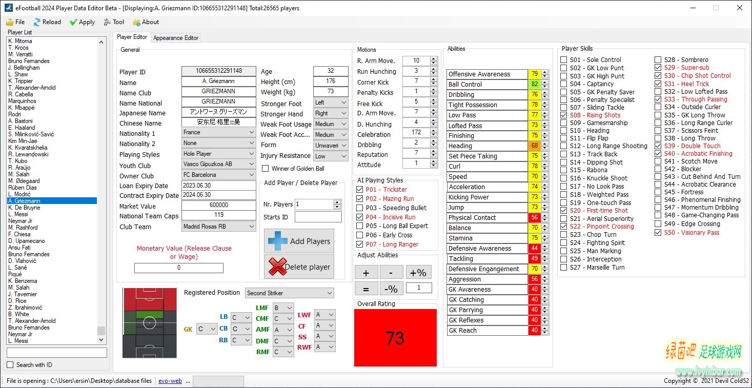This screenshot has width=752, height=388.
Task: Click the pitch position diagram
Action: (149, 323)
